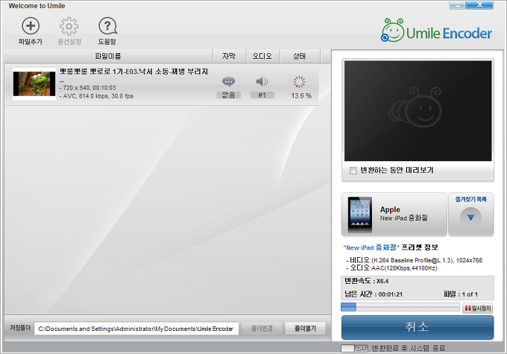Viewport: 507px width, 354px height.
Task: Open the Apple New iPad preset selector
Action: (x=394, y=214)
